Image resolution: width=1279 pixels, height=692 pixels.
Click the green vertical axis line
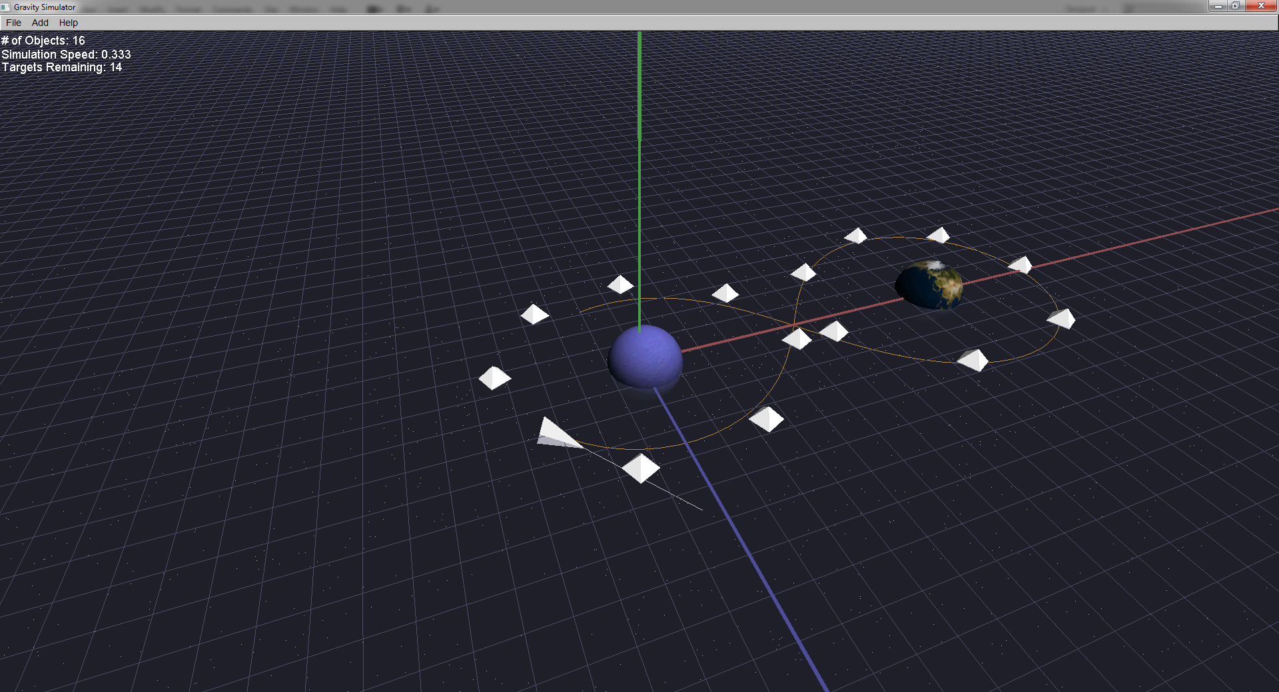pyautogui.click(x=639, y=166)
